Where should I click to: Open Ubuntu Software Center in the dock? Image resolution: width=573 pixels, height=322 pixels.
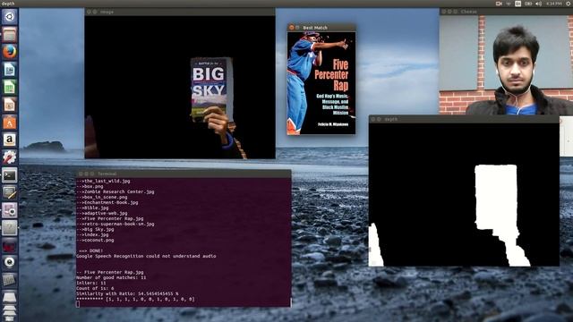click(x=10, y=123)
